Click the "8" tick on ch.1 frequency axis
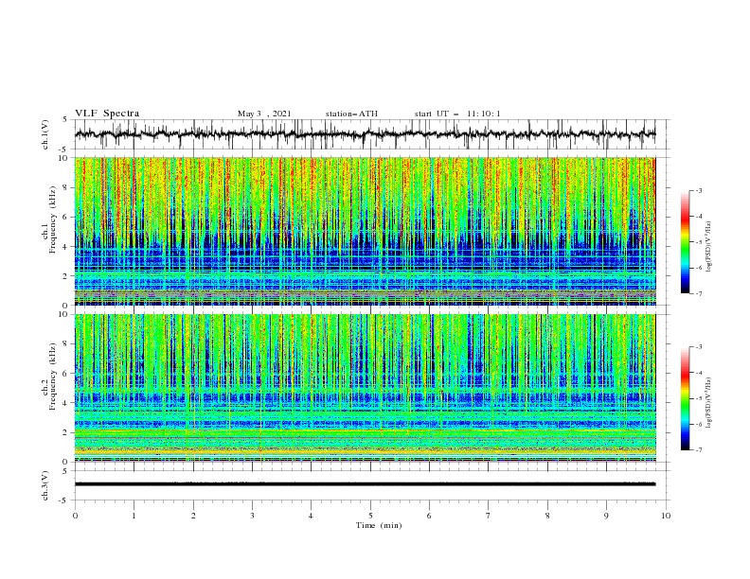This screenshot has width=750, height=579. [65, 187]
